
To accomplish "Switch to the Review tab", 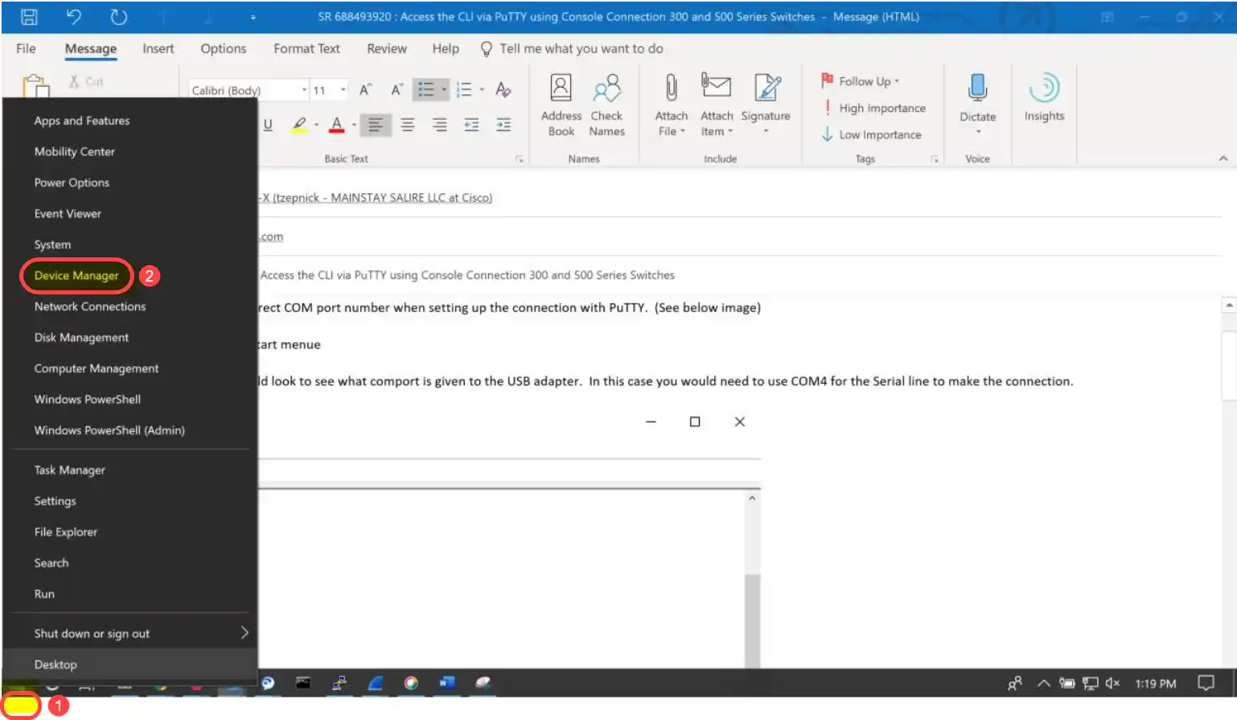I will (x=387, y=48).
